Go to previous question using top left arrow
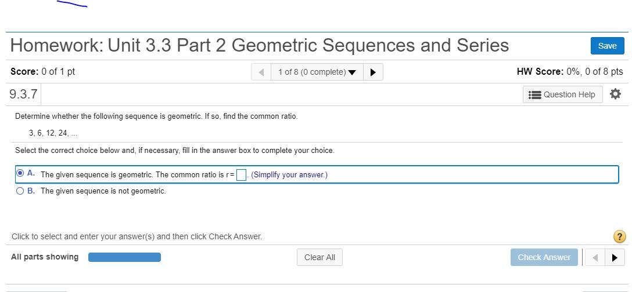This screenshot has width=632, height=292. click(261, 72)
